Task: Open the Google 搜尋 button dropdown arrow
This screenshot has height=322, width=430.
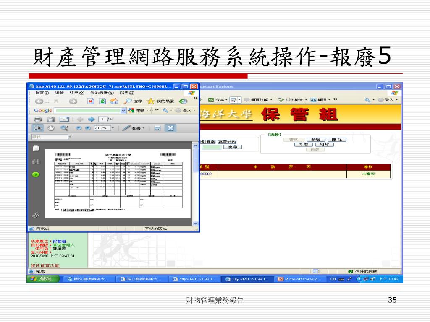Action: pos(147,110)
